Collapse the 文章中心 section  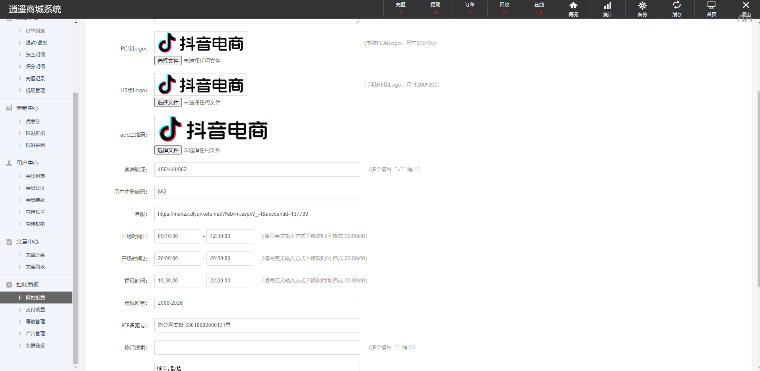27,241
